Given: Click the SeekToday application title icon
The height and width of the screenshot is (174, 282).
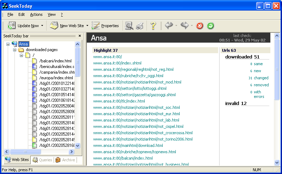Looking at the screenshot, I should click(x=5, y=6).
